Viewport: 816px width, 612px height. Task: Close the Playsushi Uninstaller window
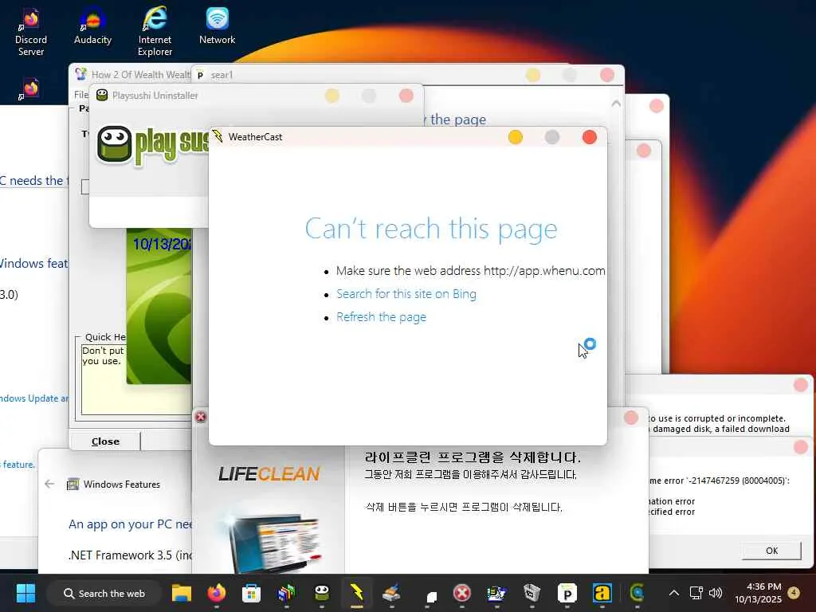[406, 96]
